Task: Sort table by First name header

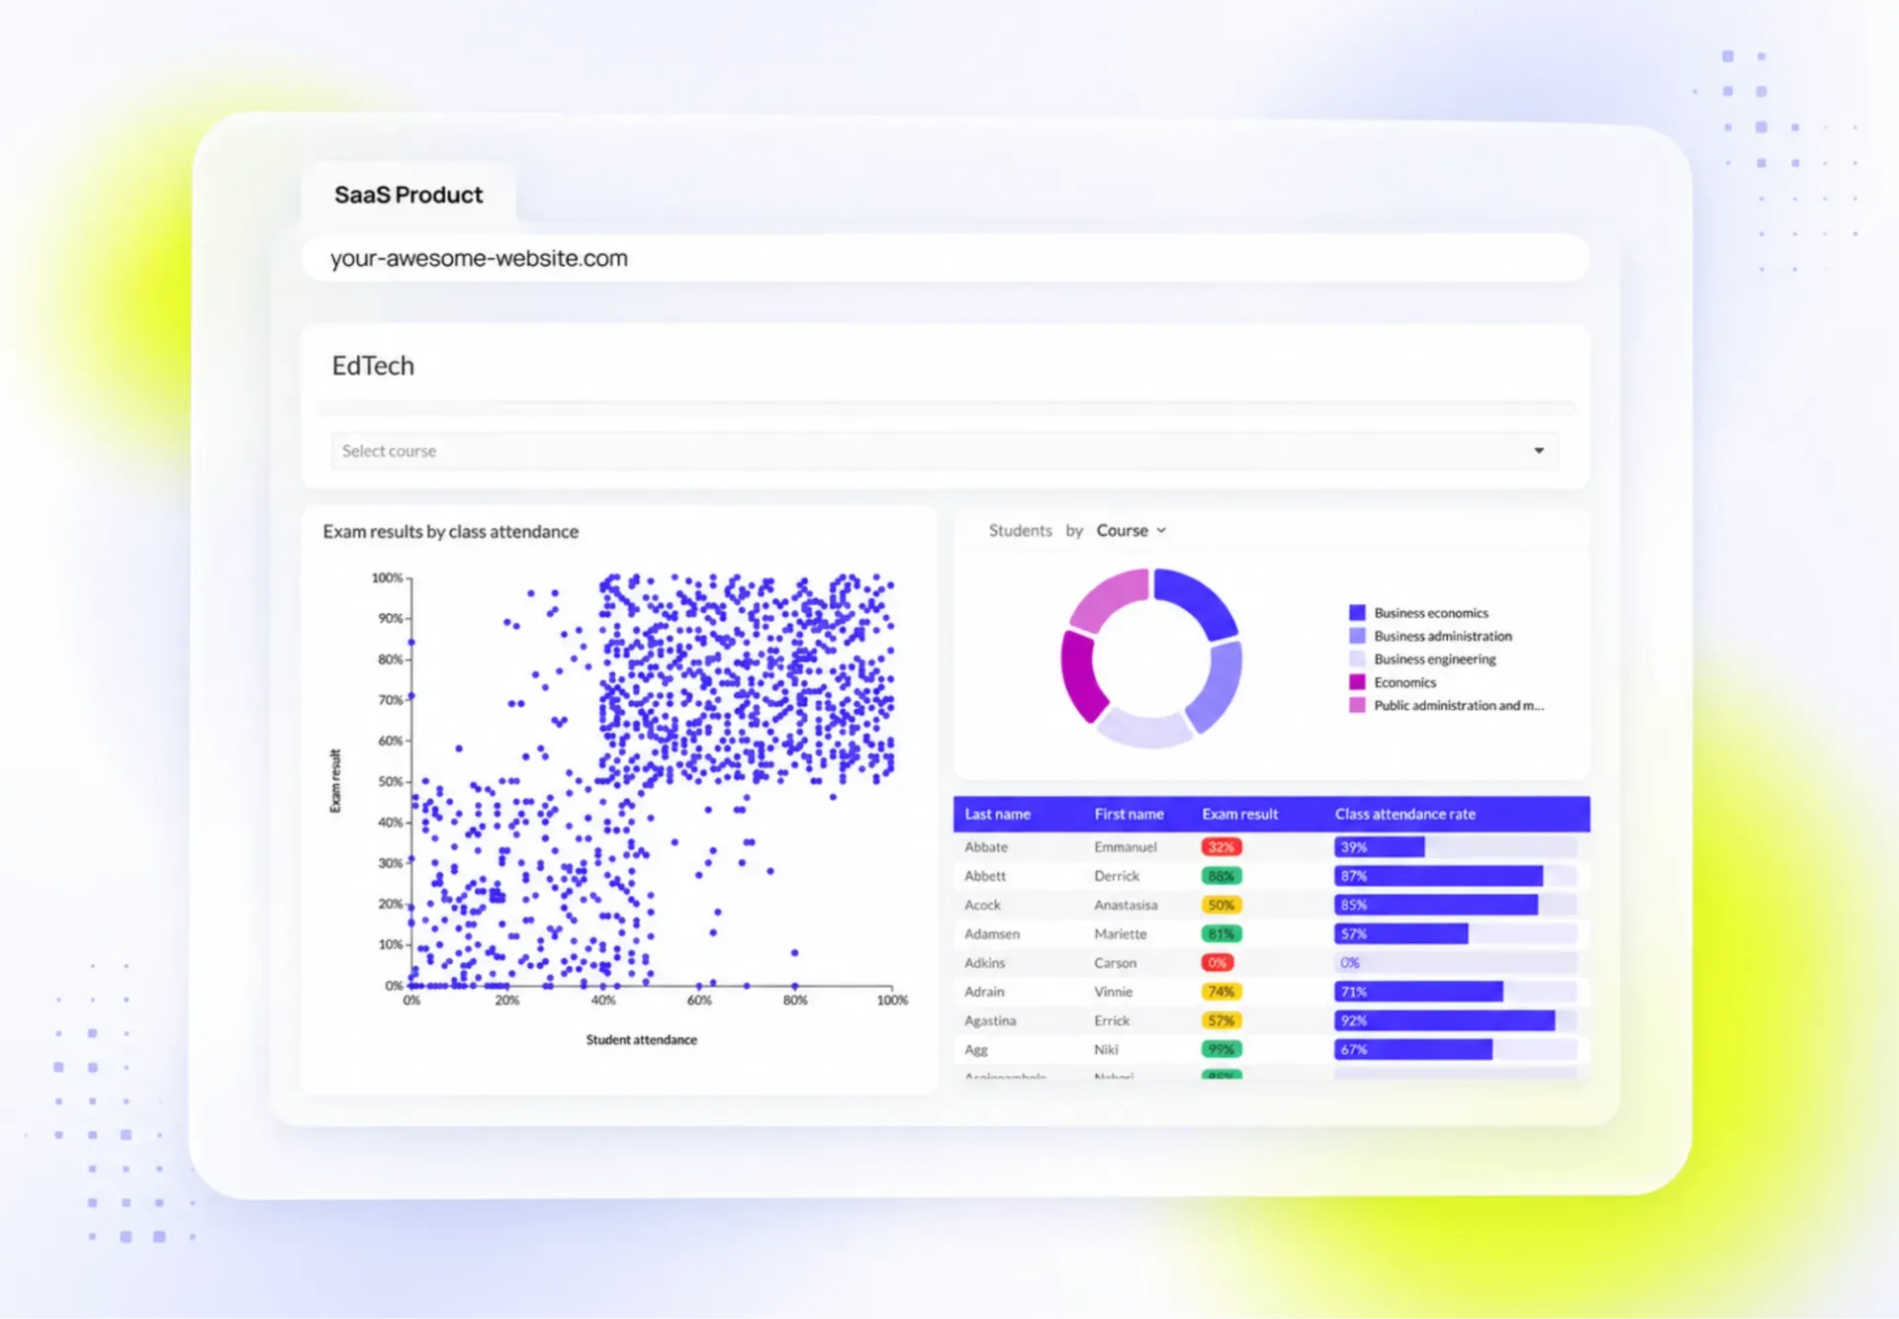Action: point(1129,815)
